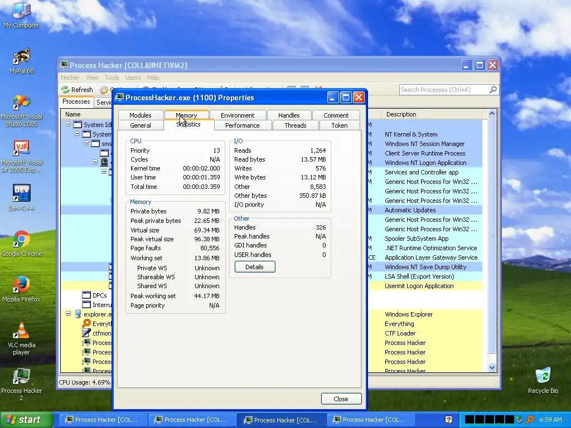Switch to the Performance tab
Image resolution: width=571 pixels, height=428 pixels.
coord(242,125)
